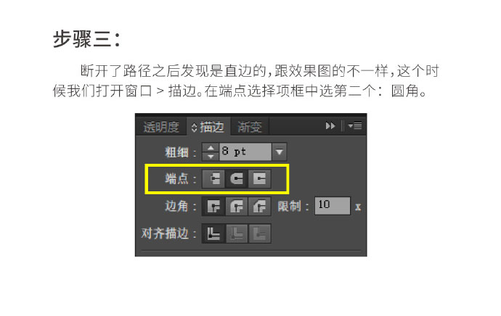Open the stroke weight dropdown arrow
The image size is (501, 316).
[280, 152]
